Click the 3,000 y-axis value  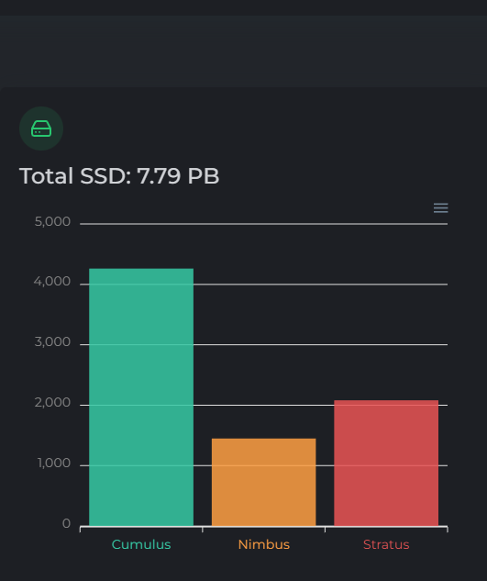pyautogui.click(x=52, y=342)
